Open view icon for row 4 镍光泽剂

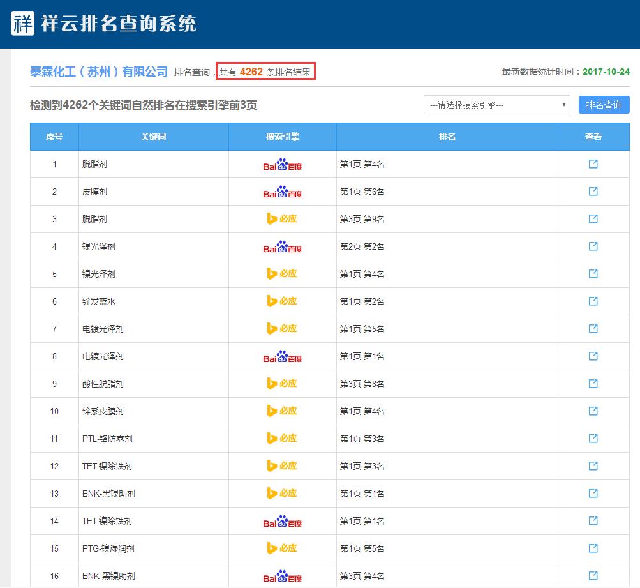click(x=593, y=246)
